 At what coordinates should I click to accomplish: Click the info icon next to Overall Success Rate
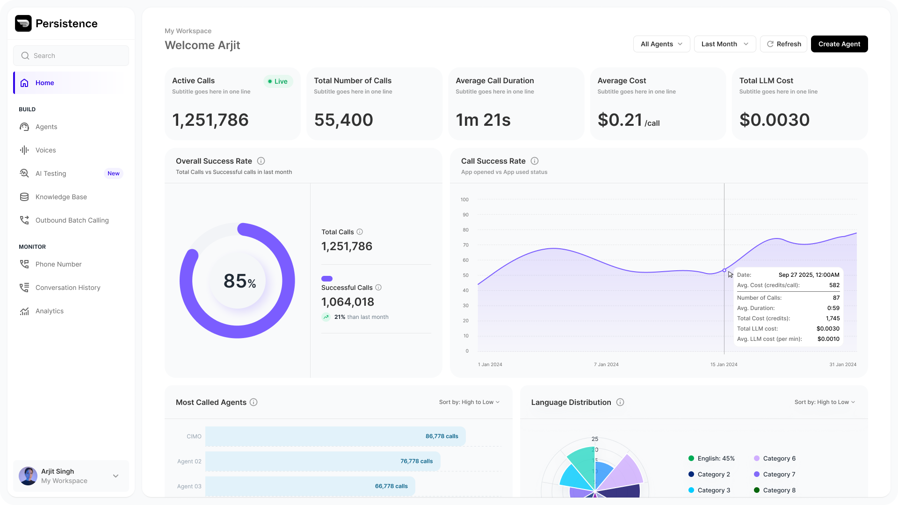point(261,161)
